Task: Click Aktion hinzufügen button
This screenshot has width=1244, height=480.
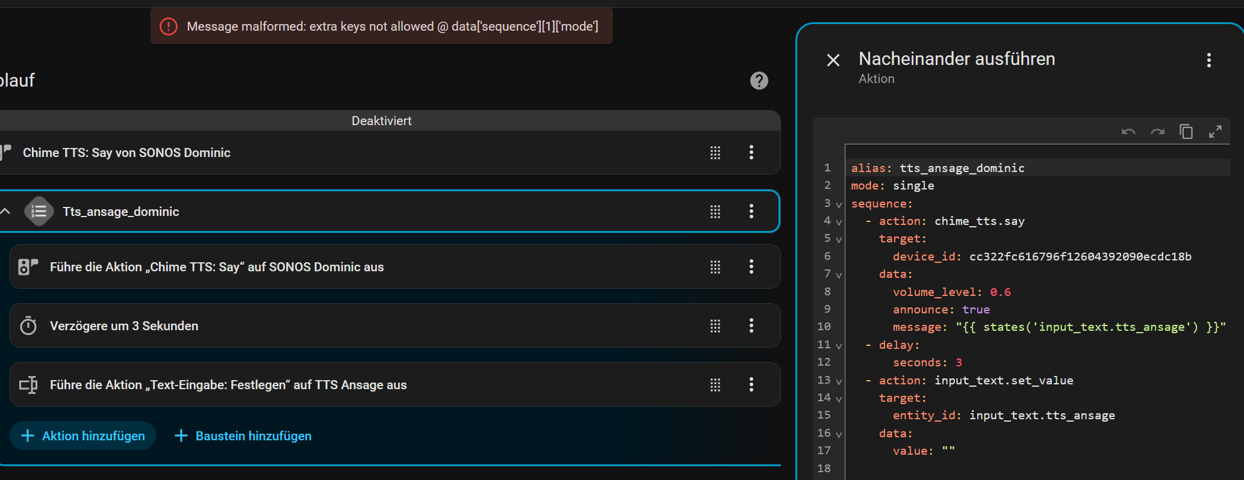Action: pyautogui.click(x=83, y=436)
